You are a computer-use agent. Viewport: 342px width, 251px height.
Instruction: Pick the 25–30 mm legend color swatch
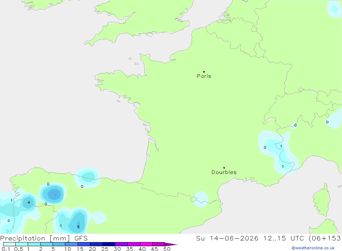coord(109,244)
